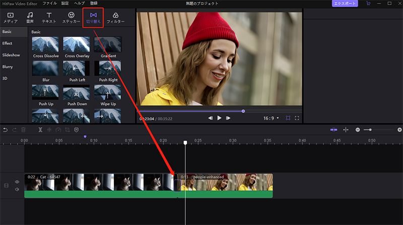Image resolution: width=403 pixels, height=225 pixels.
Task: Click the transition box between clips
Action: pos(177,185)
